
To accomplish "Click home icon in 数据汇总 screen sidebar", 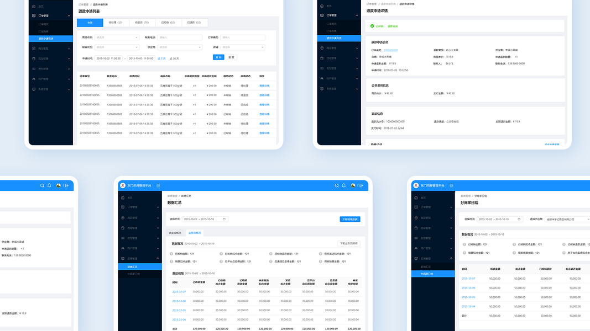I will (x=123, y=197).
